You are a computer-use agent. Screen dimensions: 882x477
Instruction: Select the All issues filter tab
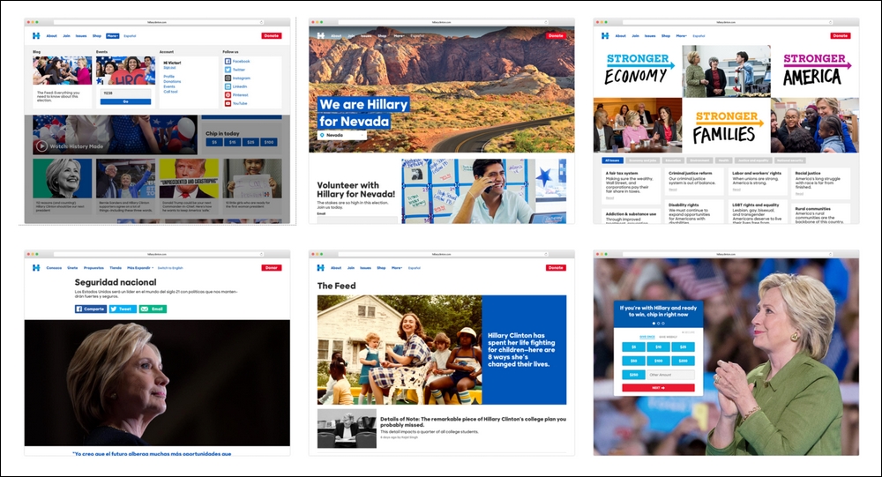coord(612,160)
